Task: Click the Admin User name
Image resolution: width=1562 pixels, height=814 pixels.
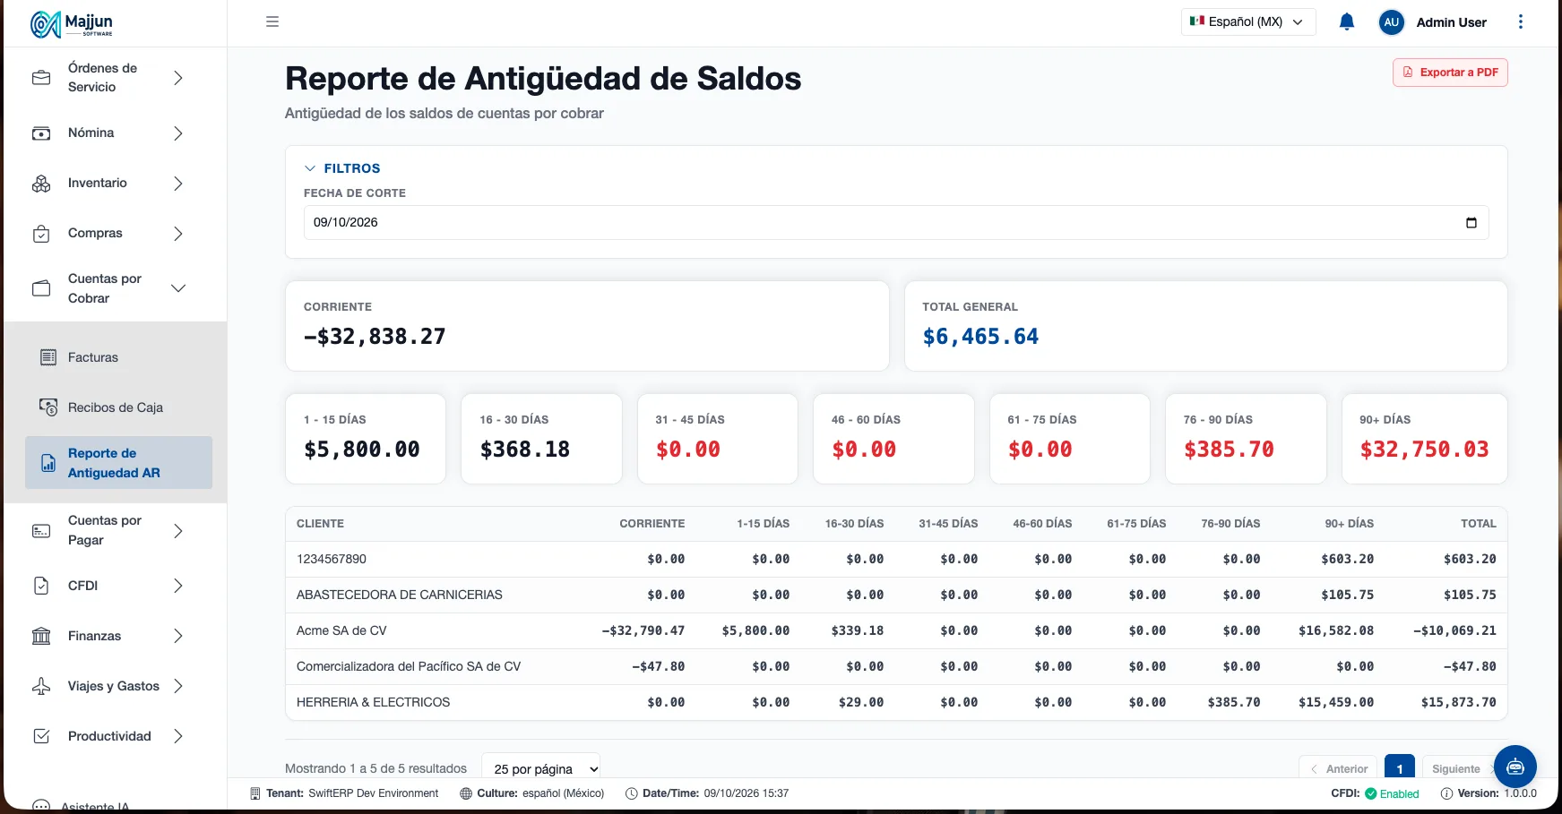Action: point(1451,22)
